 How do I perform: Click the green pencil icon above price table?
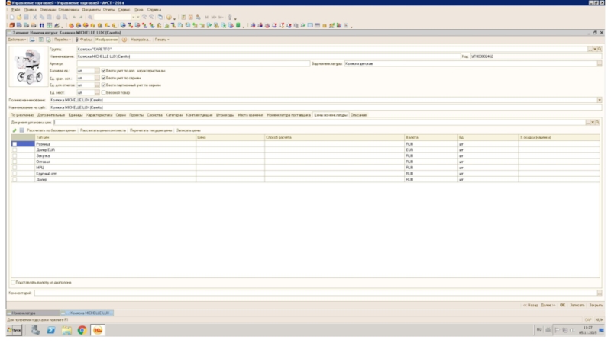pos(14,130)
